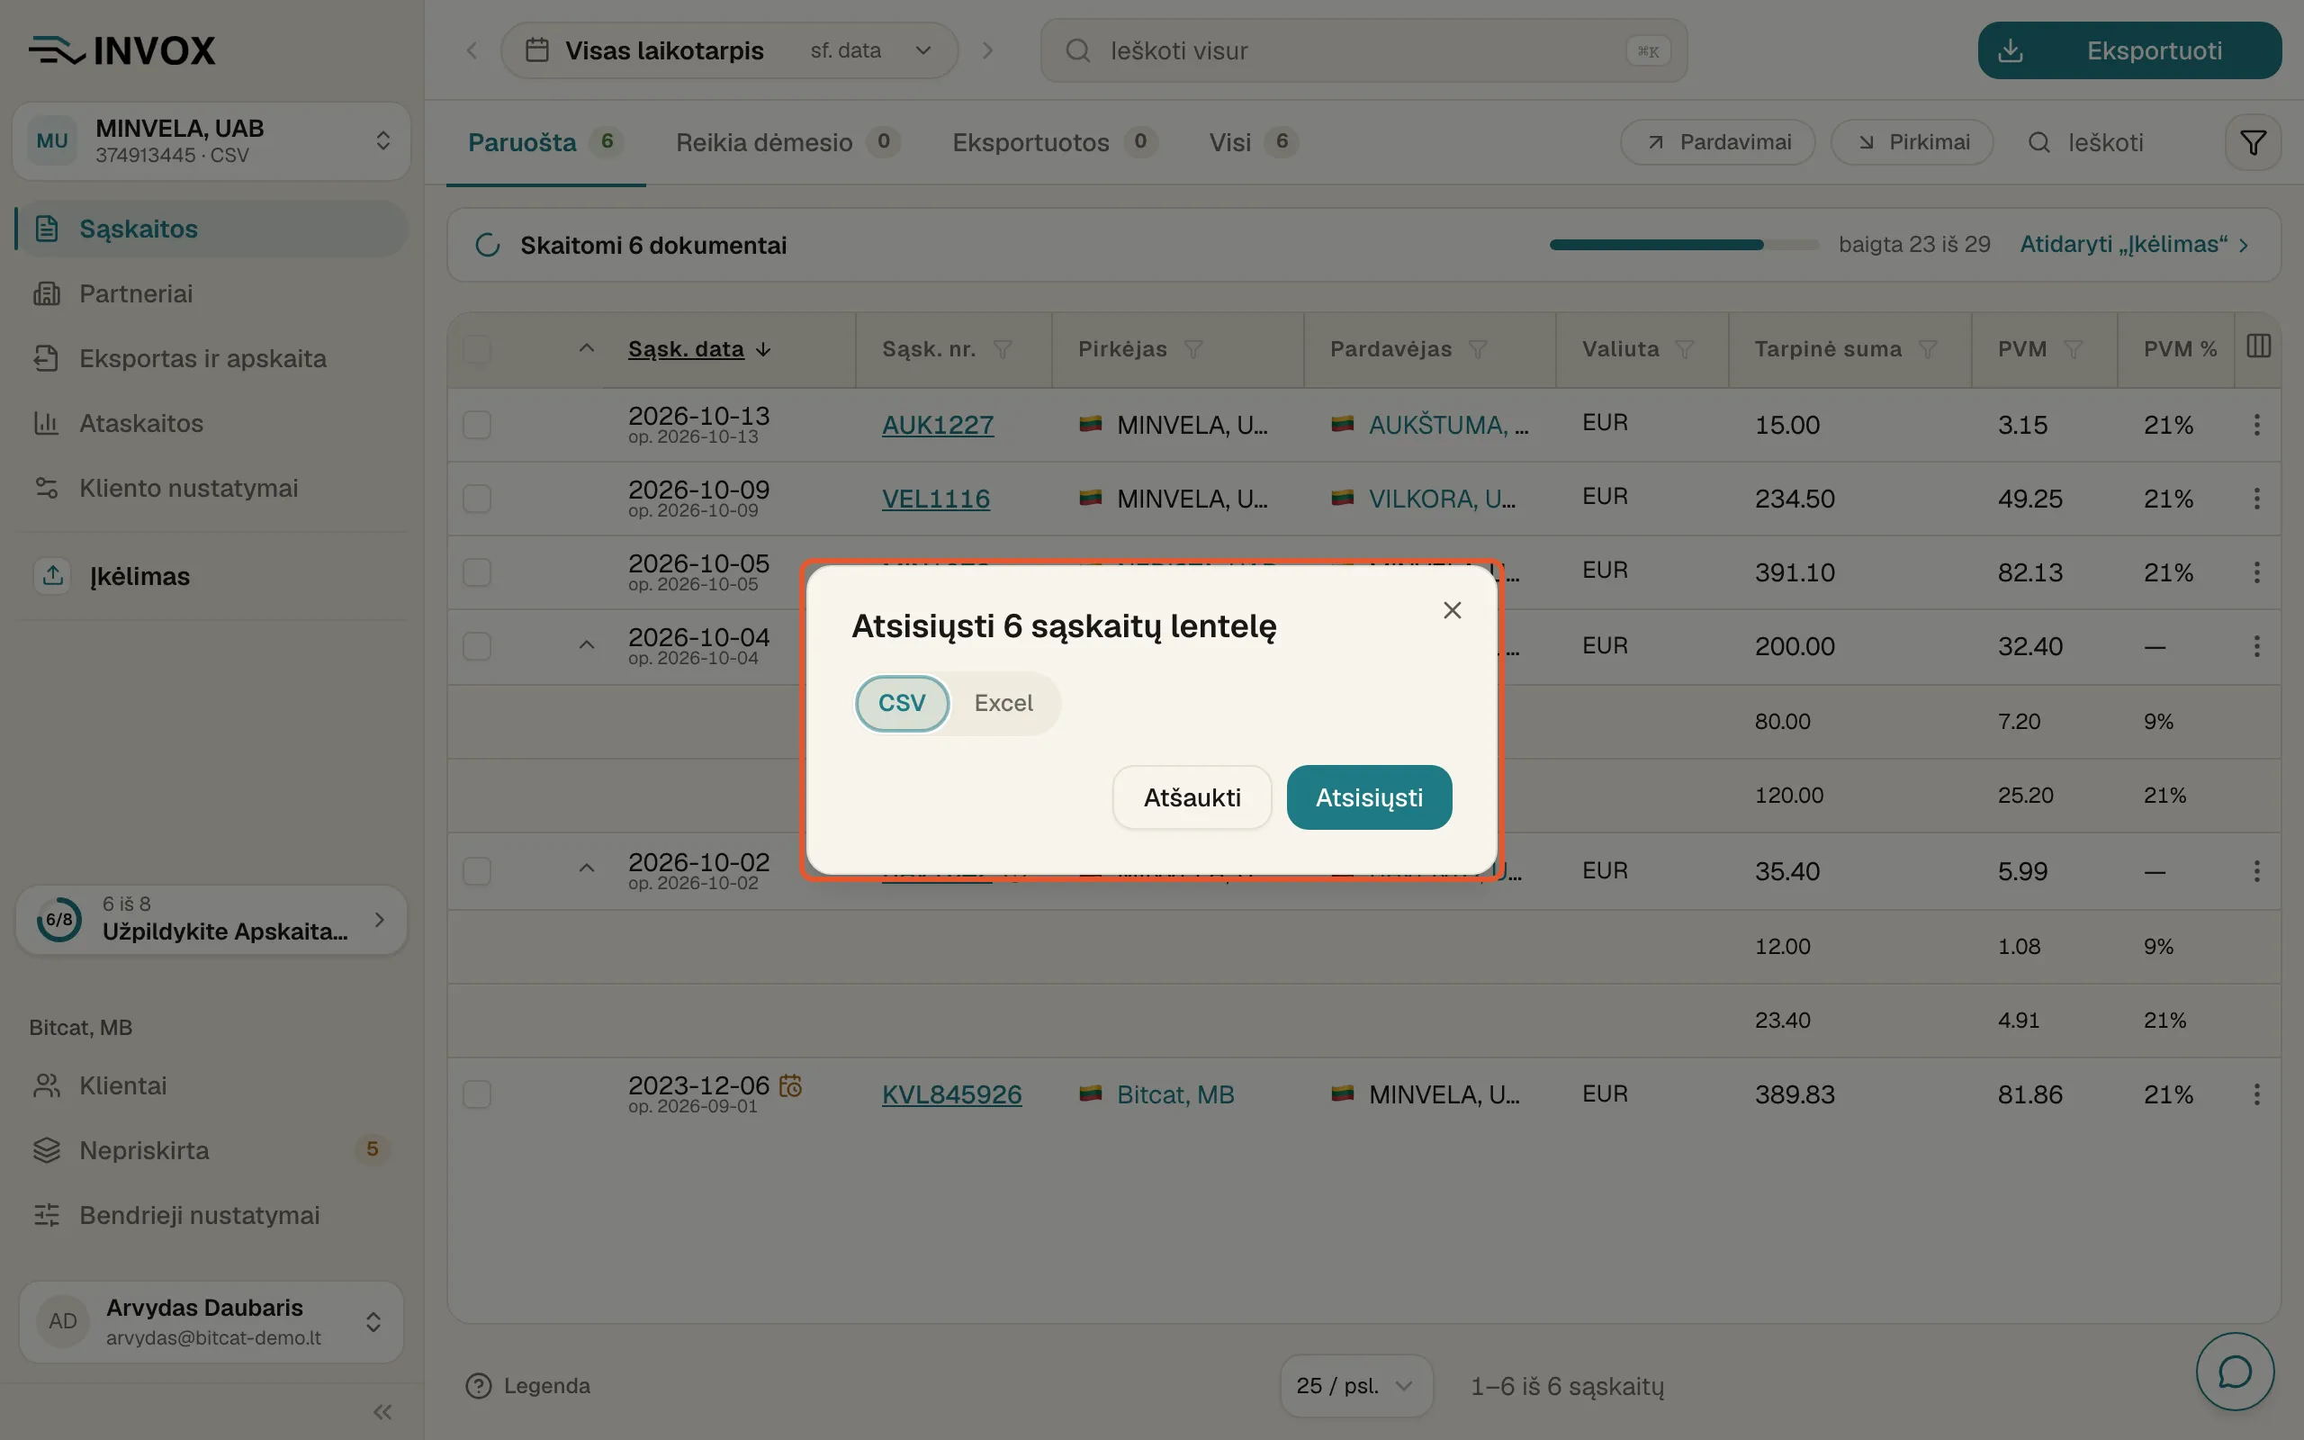The image size is (2304, 1440).
Task: Open Nepriskirta layers icon
Action: (47, 1150)
